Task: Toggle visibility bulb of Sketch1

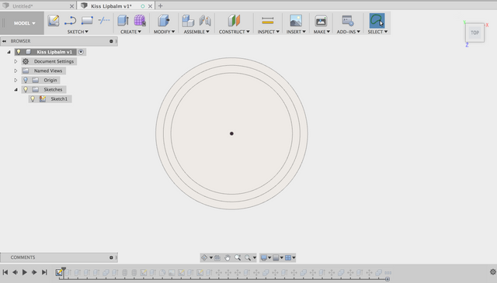Action: pyautogui.click(x=33, y=98)
